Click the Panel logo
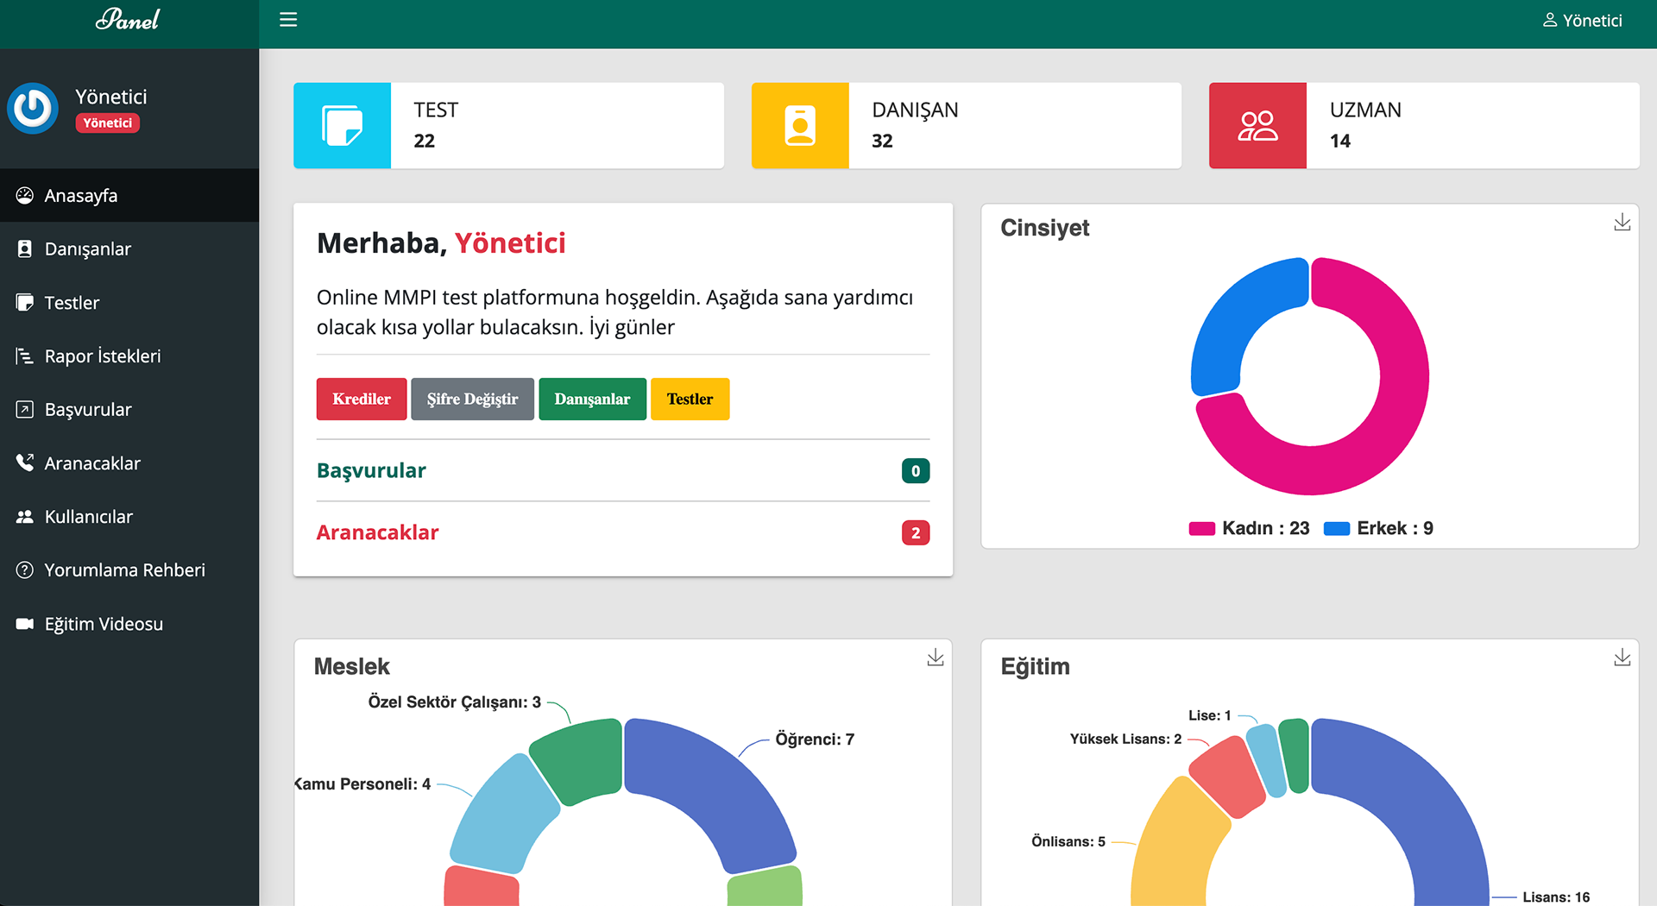This screenshot has width=1657, height=906. click(x=128, y=20)
